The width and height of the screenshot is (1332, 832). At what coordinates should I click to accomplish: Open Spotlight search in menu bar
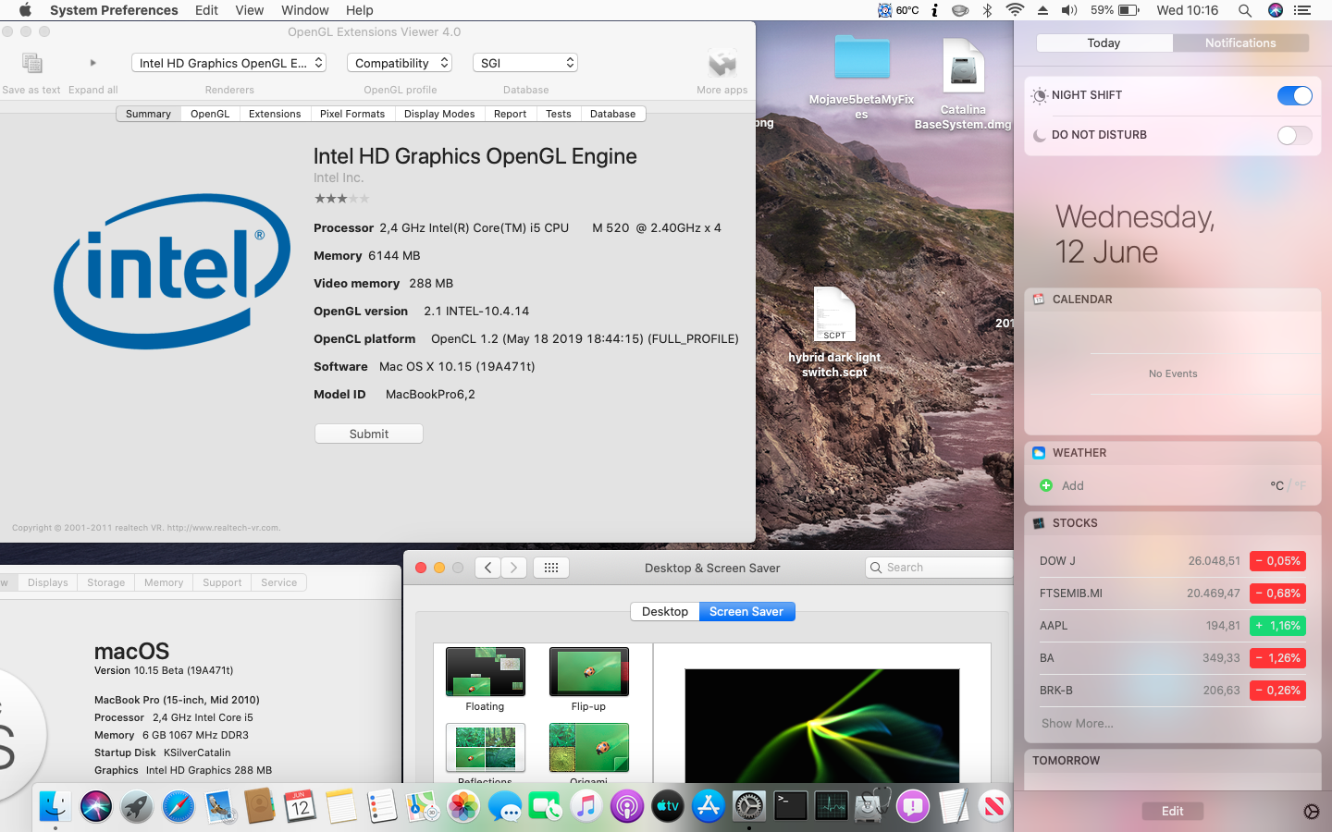pyautogui.click(x=1245, y=10)
